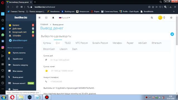Open Amazon.com bookmark
Screen dimensions: 178x100
click(83, 11)
